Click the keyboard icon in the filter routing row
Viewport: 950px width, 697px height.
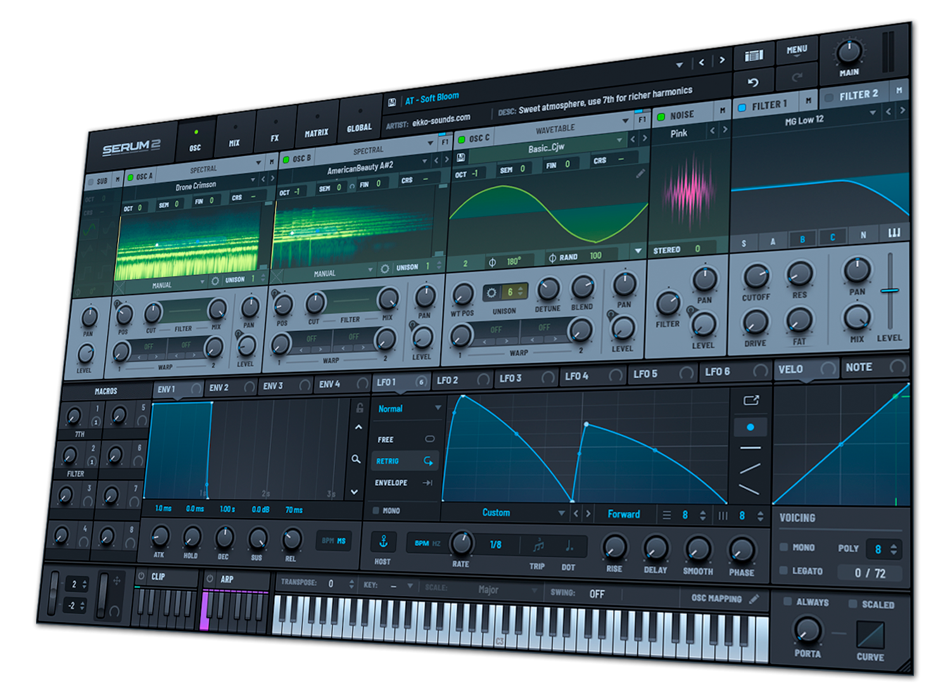tap(895, 233)
